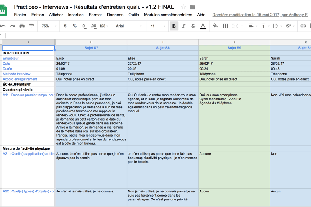The height and width of the screenshot is (207, 311).
Task: Toggle Bold formatting
Action: pos(174,26)
